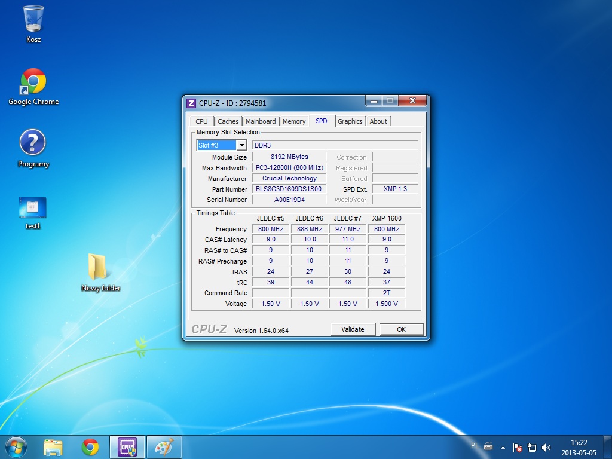Image resolution: width=612 pixels, height=459 pixels.
Task: Click the XMP-1600 column header
Action: click(387, 218)
